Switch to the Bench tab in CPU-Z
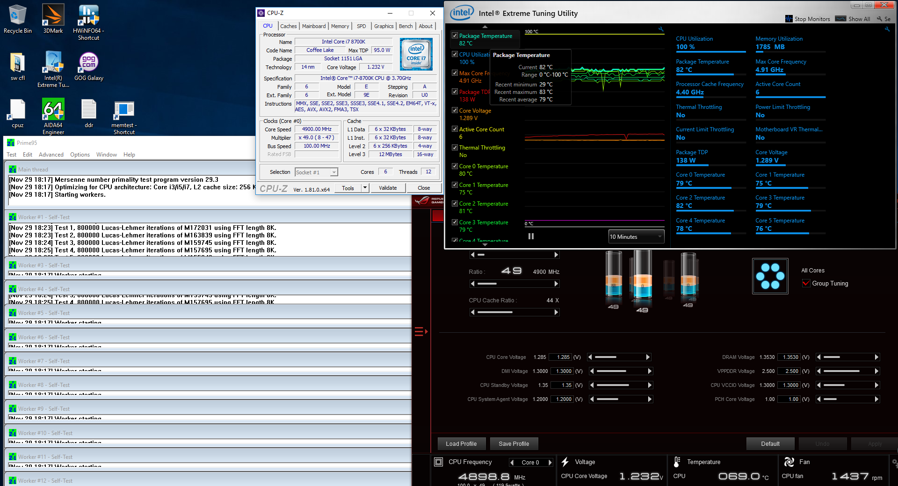 pos(406,26)
